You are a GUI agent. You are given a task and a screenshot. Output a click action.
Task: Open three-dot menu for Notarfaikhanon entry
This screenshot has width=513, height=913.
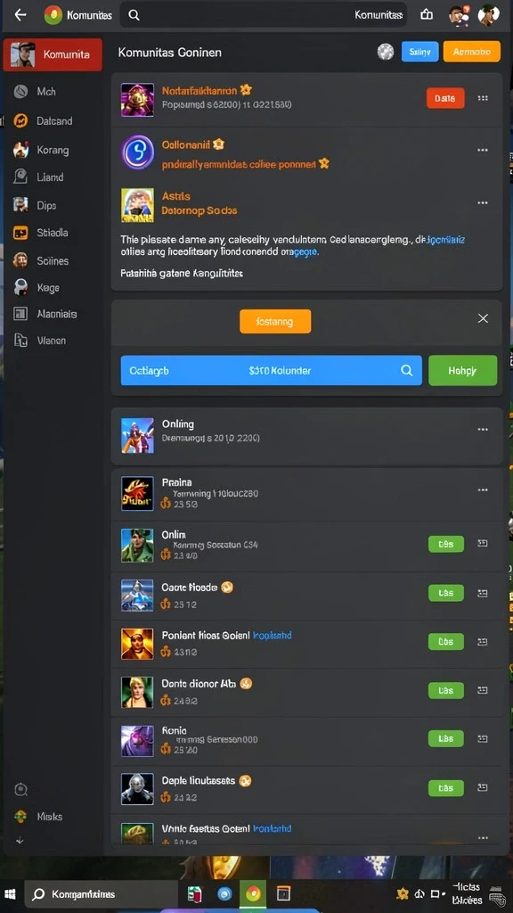482,98
